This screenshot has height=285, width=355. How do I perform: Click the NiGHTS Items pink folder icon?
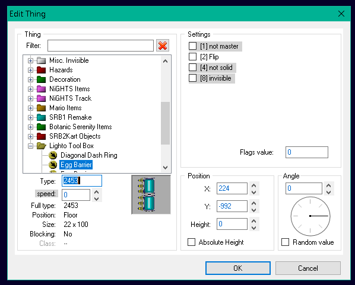tap(41, 89)
